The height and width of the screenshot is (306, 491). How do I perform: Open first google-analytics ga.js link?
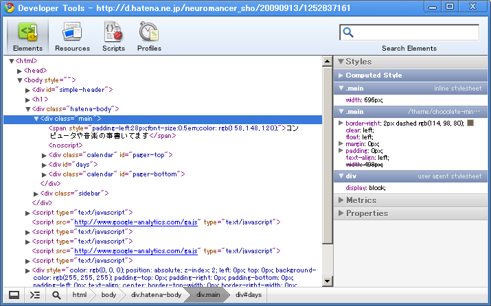tap(136, 222)
